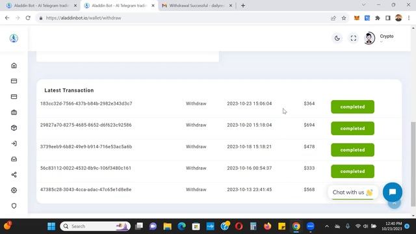Click completed status for $364 withdrawal
The width and height of the screenshot is (416, 234).
[352, 107]
